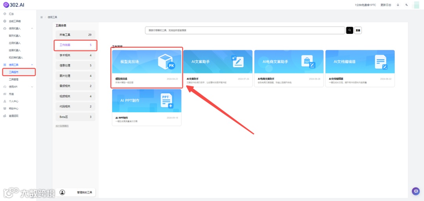Click the 重置 reset button
This screenshot has height=201, width=424.
pyautogui.click(x=358, y=30)
